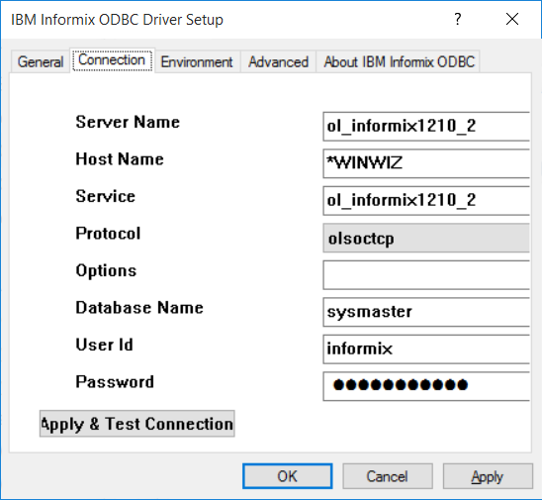Click the Database Name label
This screenshot has height=500, width=542.
point(139,308)
